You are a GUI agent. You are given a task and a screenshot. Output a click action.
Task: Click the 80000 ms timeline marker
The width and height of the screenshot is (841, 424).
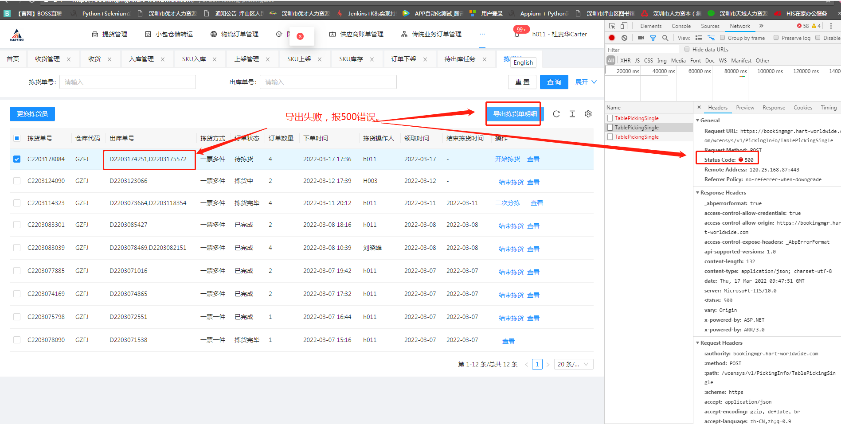click(735, 71)
